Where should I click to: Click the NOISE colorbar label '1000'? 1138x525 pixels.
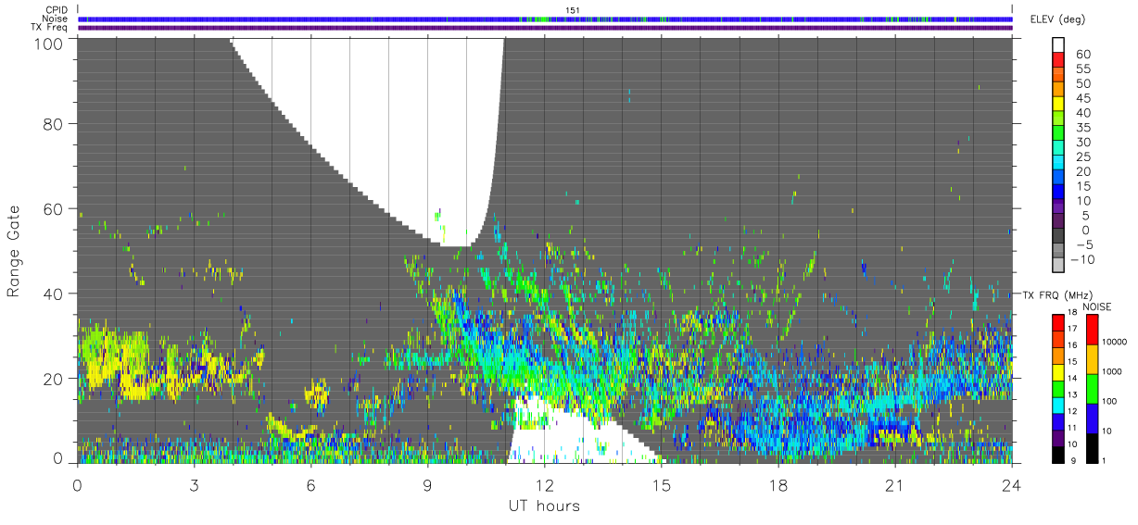pos(1112,370)
